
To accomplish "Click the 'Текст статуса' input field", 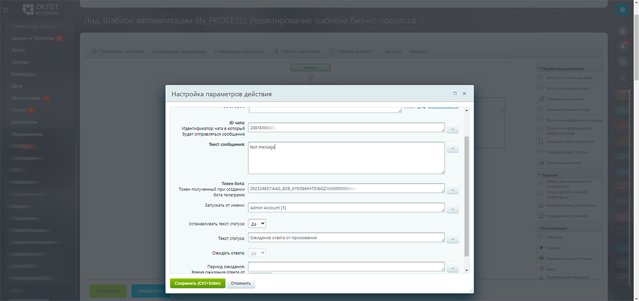I will point(346,238).
